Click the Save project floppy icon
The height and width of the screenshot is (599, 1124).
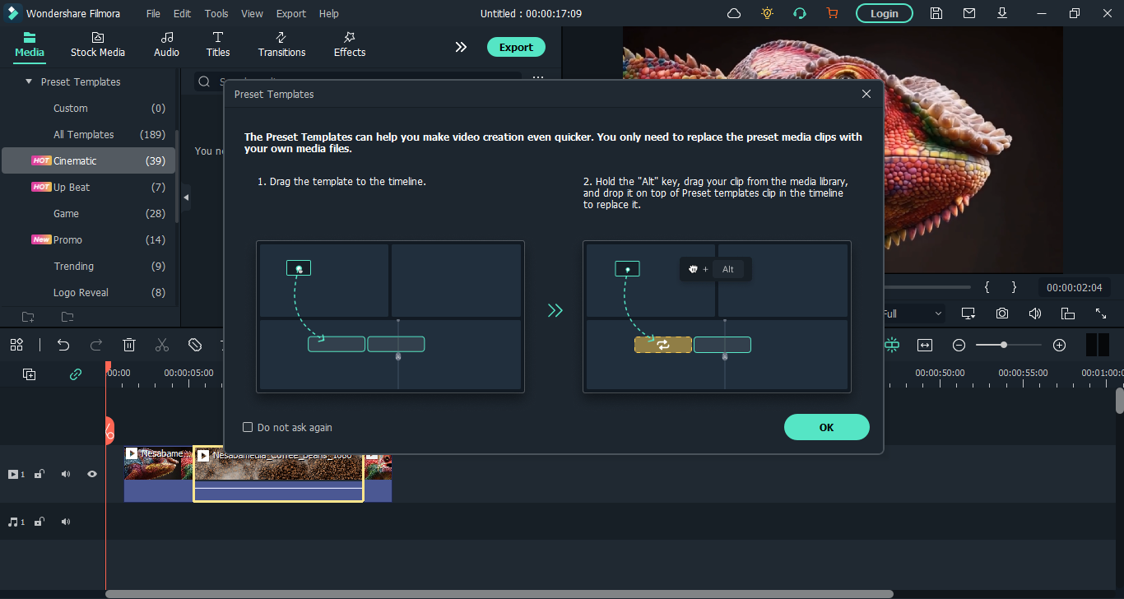pyautogui.click(x=936, y=13)
